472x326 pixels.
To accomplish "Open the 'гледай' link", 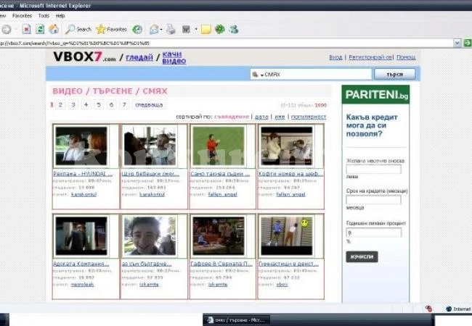I will (x=139, y=57).
